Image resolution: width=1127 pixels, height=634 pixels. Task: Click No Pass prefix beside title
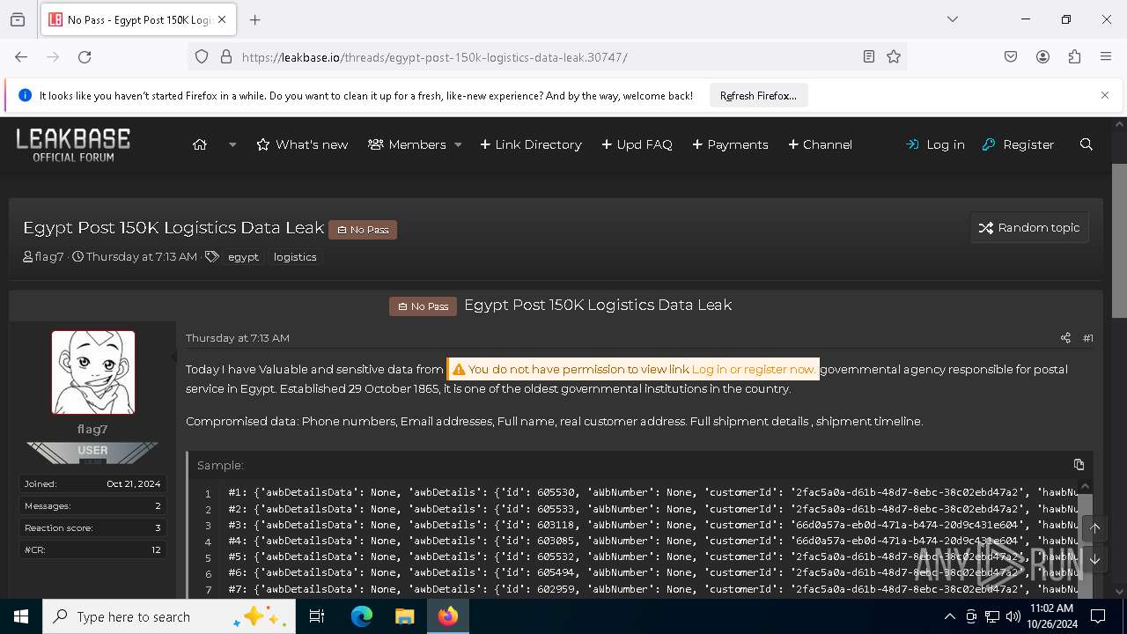click(363, 230)
